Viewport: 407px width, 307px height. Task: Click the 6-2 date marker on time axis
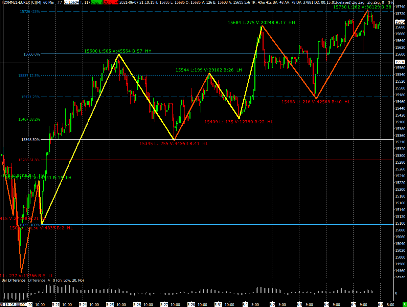[x=272, y=305]
